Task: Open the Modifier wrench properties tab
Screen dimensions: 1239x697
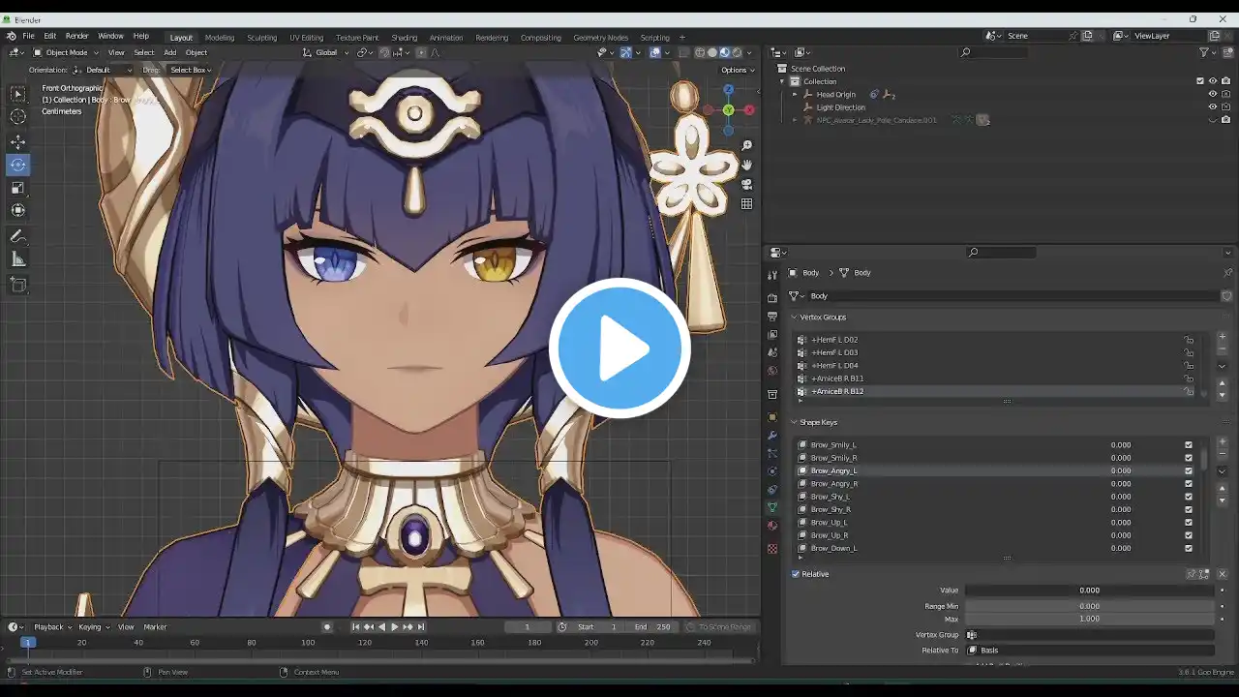Action: click(772, 436)
